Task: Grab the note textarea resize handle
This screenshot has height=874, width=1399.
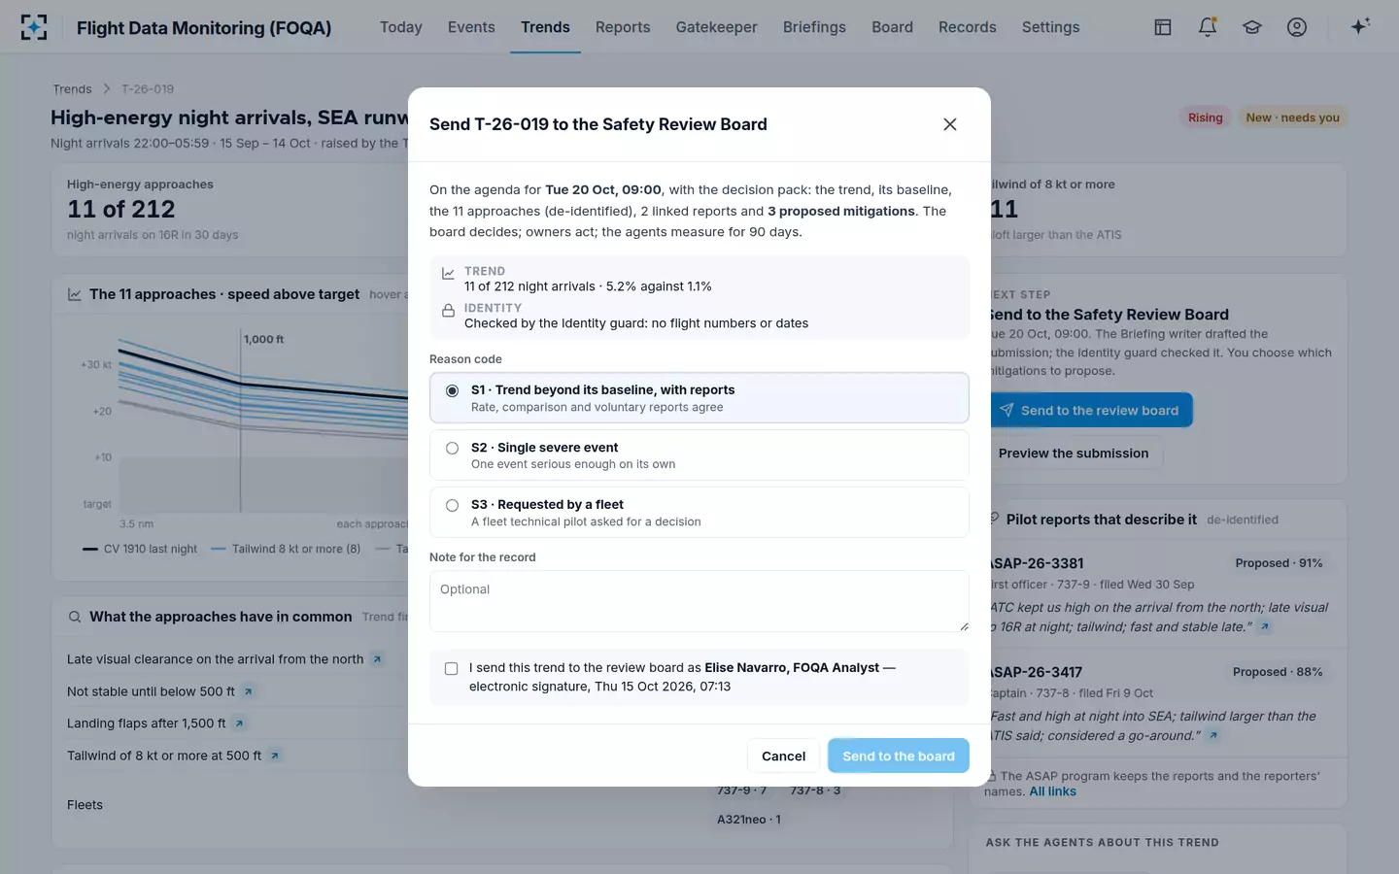Action: 964,626
